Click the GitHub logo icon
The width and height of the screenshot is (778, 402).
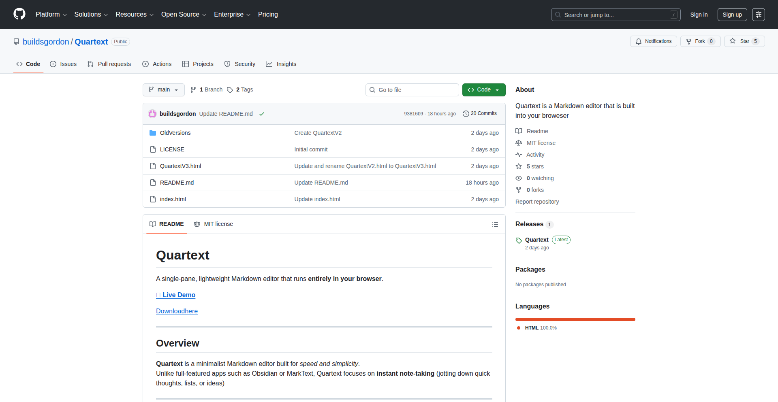tap(19, 14)
